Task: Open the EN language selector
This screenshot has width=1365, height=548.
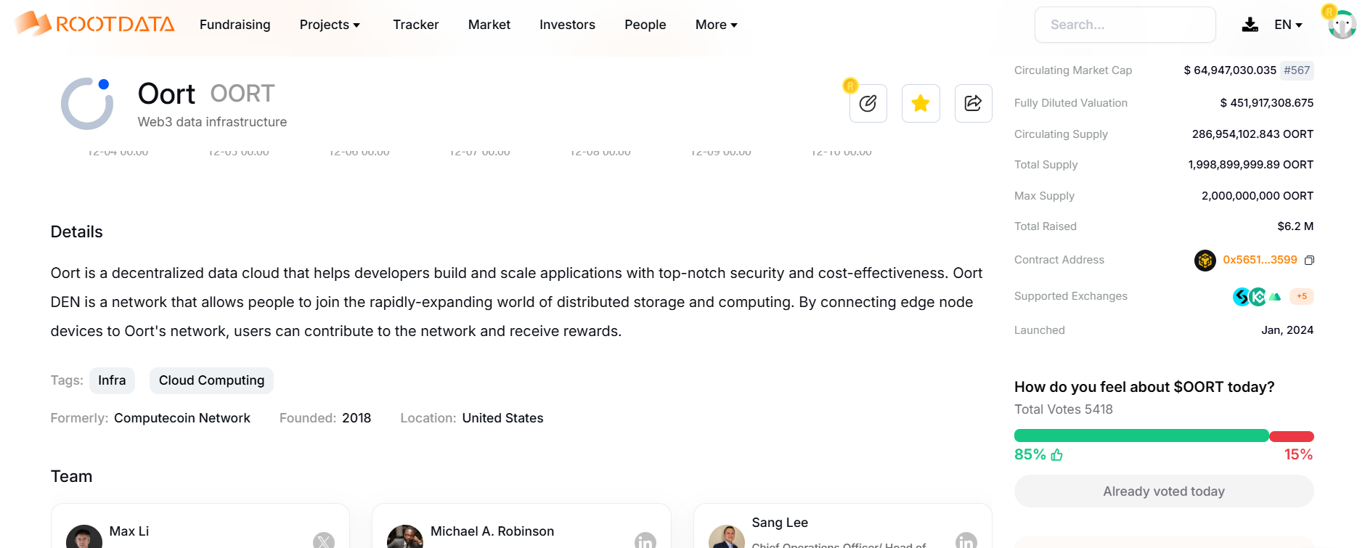Action: pyautogui.click(x=1288, y=25)
